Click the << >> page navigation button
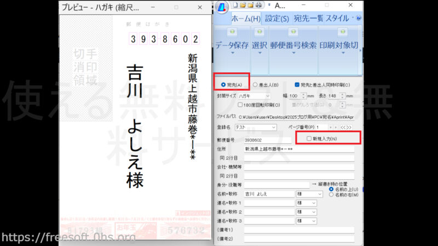 (346, 127)
